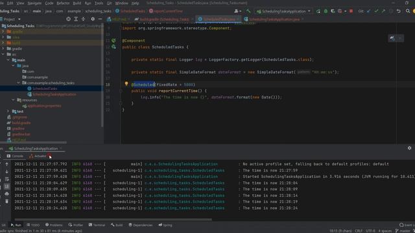Toggle soft-wrap in the run console
This screenshot has width=415, height=233.
[7, 179]
